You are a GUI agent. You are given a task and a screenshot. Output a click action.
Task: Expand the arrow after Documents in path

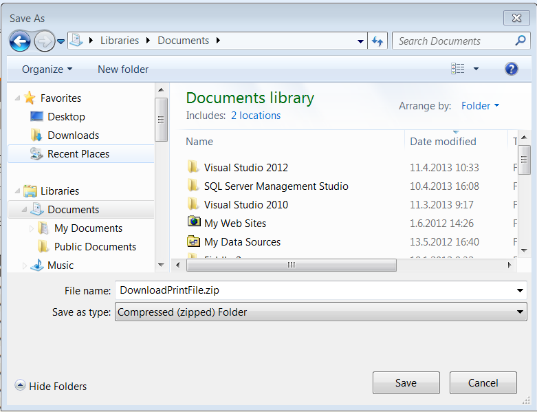click(x=218, y=41)
